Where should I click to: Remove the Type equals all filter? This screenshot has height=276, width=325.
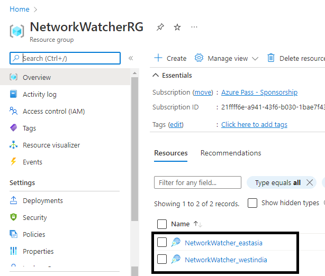[x=310, y=182]
